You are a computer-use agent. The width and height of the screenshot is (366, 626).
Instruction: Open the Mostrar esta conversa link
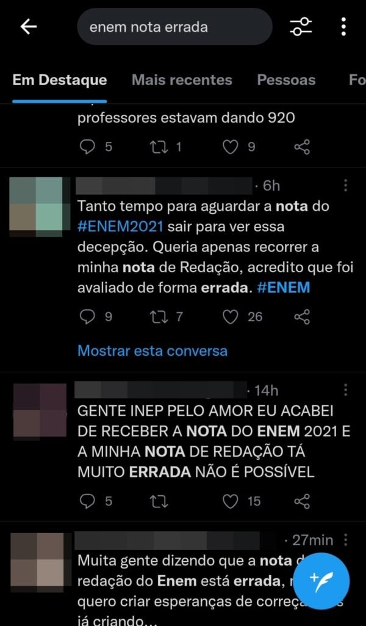[x=152, y=350]
